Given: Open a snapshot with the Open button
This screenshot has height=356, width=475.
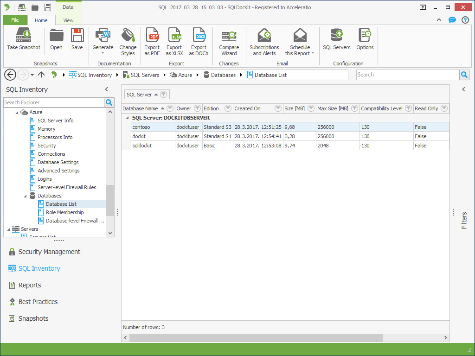Looking at the screenshot, I should tap(56, 39).
